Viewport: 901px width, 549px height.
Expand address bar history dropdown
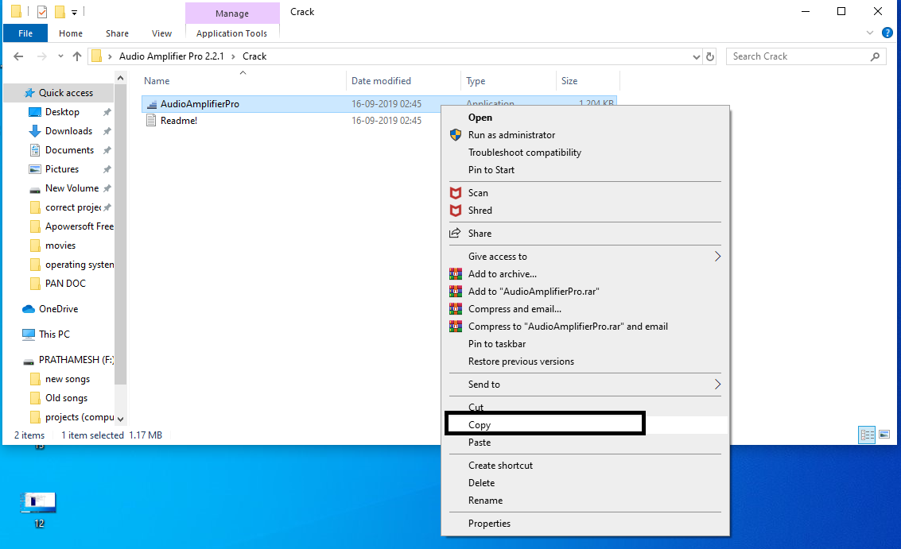[x=697, y=56]
